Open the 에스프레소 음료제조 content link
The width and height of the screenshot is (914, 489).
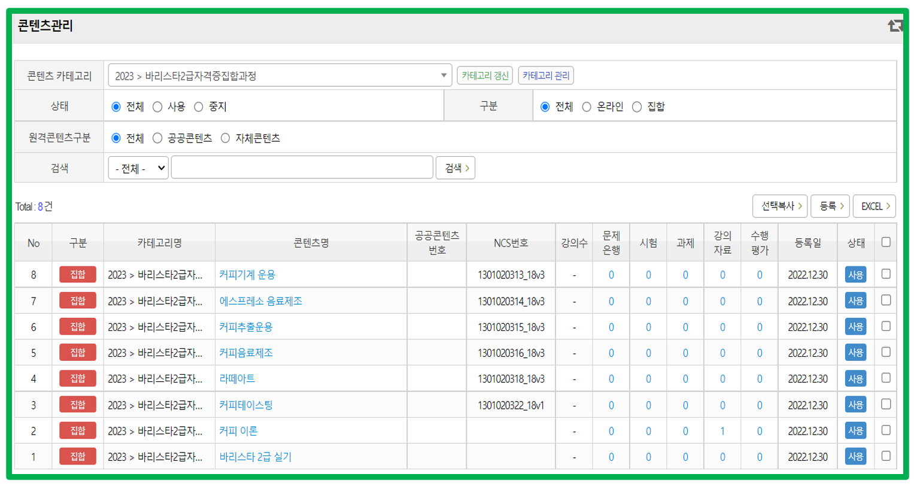coord(260,301)
